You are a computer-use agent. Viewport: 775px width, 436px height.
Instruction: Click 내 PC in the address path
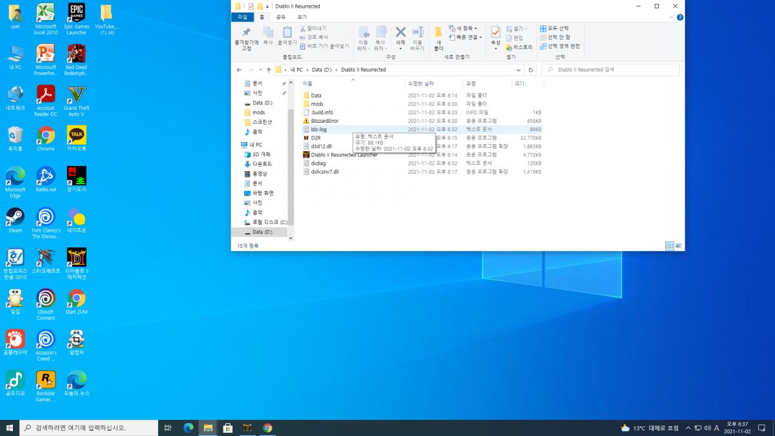pyautogui.click(x=296, y=70)
